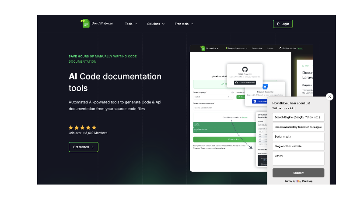
Task: Click the GitHub octocat icon in preview
Action: coord(245,69)
